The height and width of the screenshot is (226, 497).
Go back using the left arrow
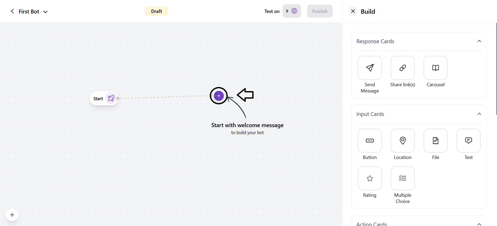12,11
